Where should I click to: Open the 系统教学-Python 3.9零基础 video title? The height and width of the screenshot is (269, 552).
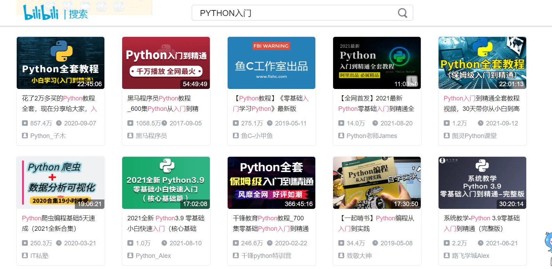pyautogui.click(x=482, y=223)
